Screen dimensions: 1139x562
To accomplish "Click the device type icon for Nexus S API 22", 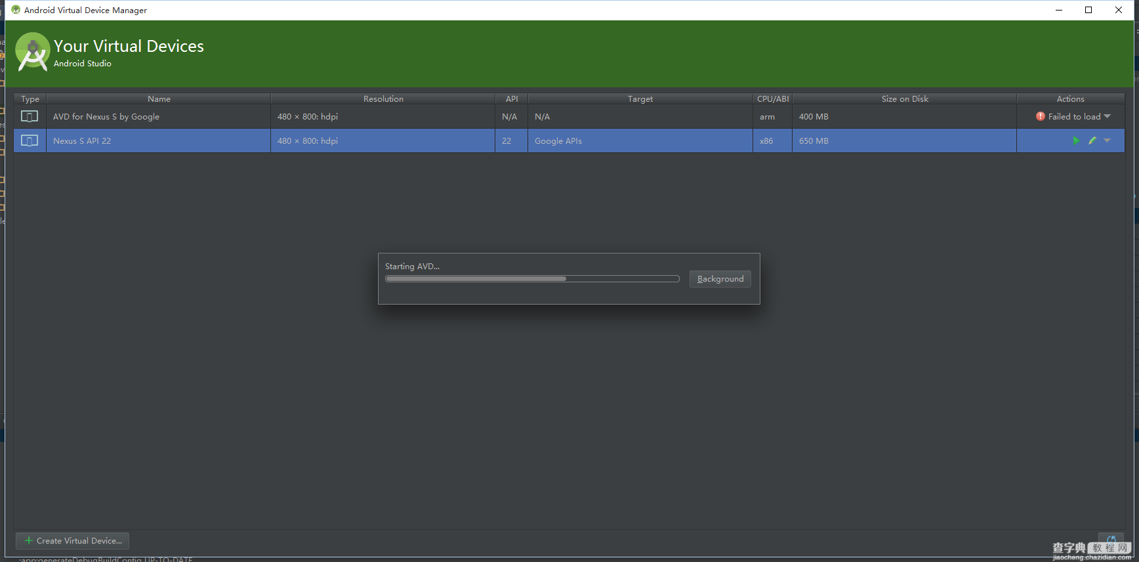I will click(30, 140).
